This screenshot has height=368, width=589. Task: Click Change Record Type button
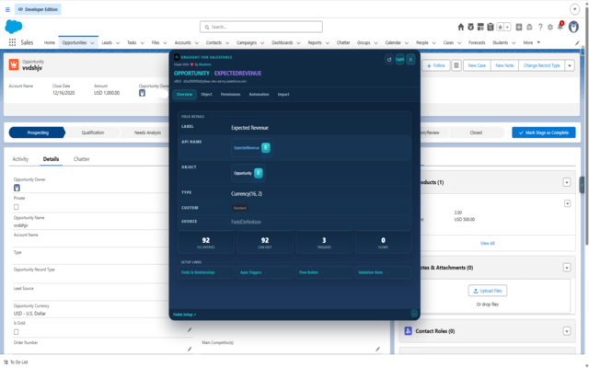[x=542, y=65]
